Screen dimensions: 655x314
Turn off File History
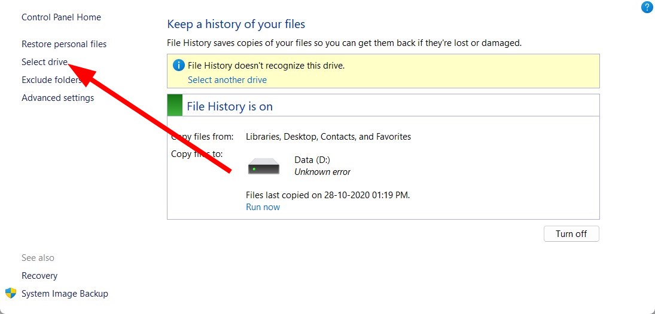click(x=571, y=233)
